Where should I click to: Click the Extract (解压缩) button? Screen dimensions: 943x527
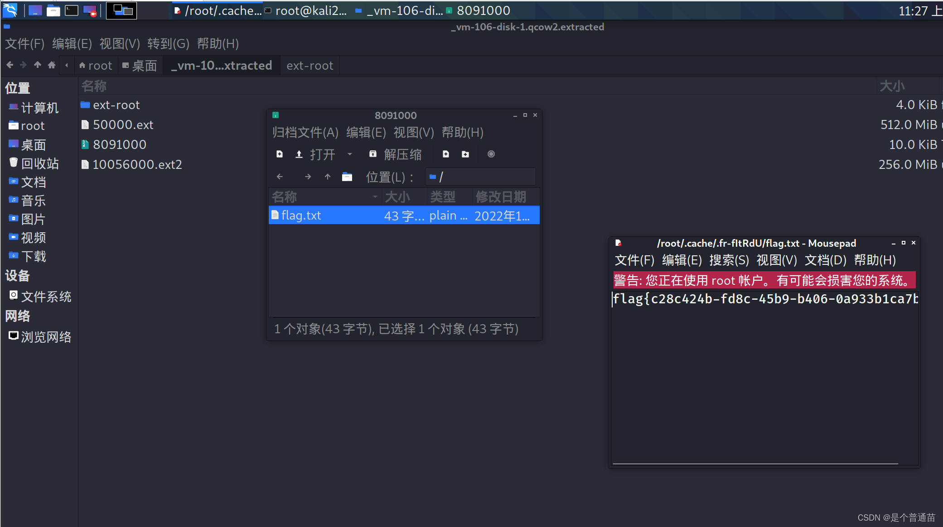tap(395, 154)
